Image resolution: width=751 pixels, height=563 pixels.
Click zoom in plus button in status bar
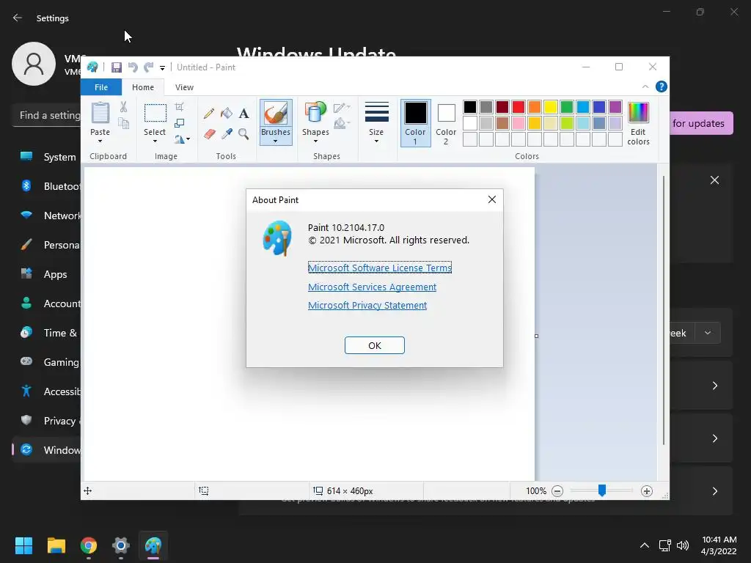tap(647, 490)
